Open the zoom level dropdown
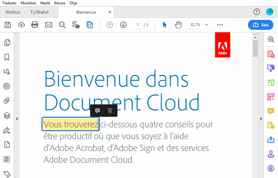Viewport: 278px width, 178px height. tap(206, 25)
